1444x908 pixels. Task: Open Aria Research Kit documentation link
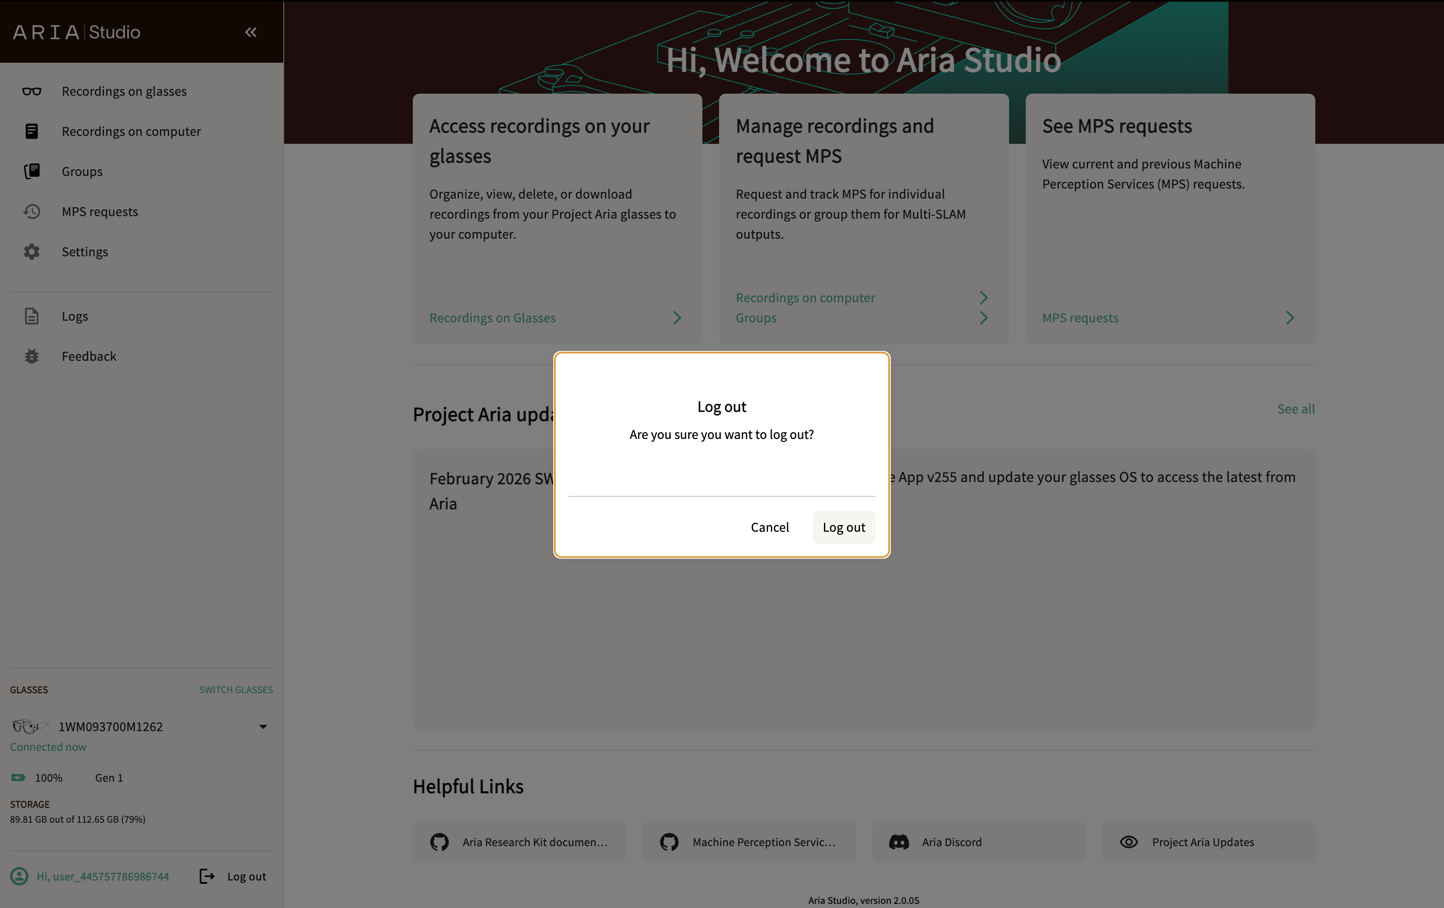coord(519,842)
